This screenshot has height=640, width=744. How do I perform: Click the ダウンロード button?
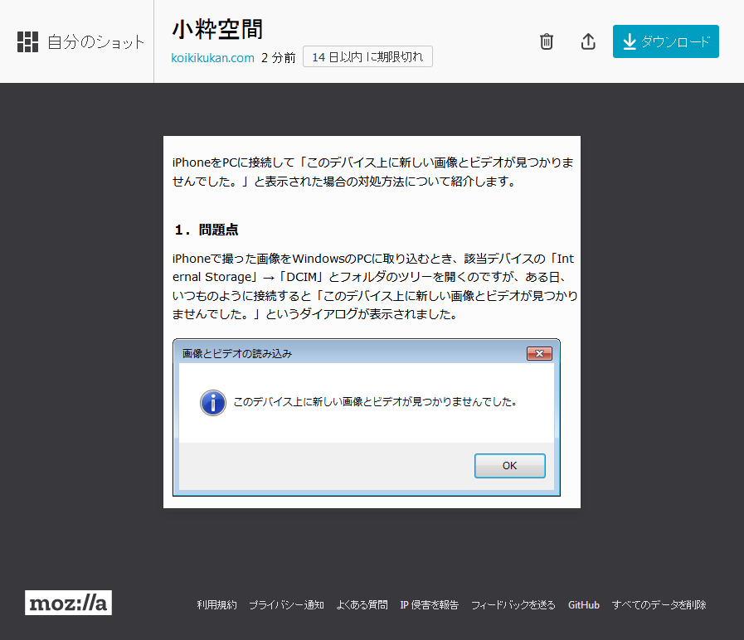pos(665,41)
